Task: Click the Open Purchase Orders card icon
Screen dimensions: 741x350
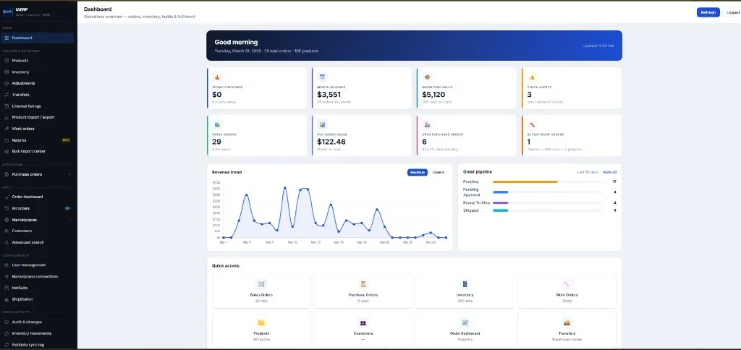Action: [427, 124]
